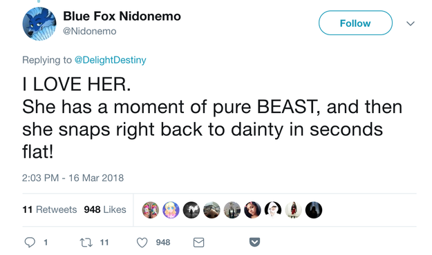Viewport: 432px width, 255px height.
Task: Open the blonde anime girl liker avatar
Action: [x=171, y=210]
